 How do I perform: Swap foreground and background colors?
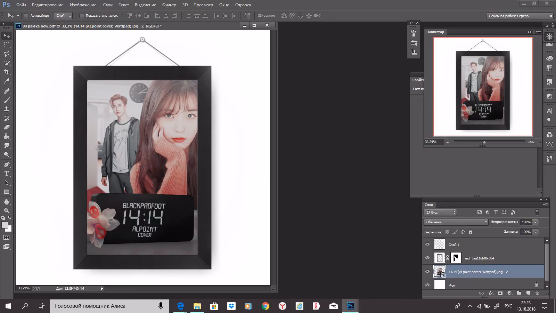pos(10,218)
